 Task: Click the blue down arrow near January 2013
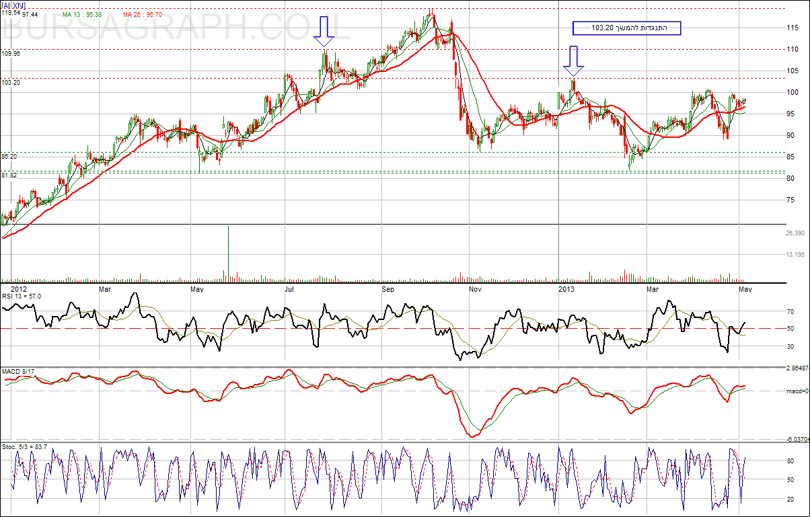[x=573, y=61]
